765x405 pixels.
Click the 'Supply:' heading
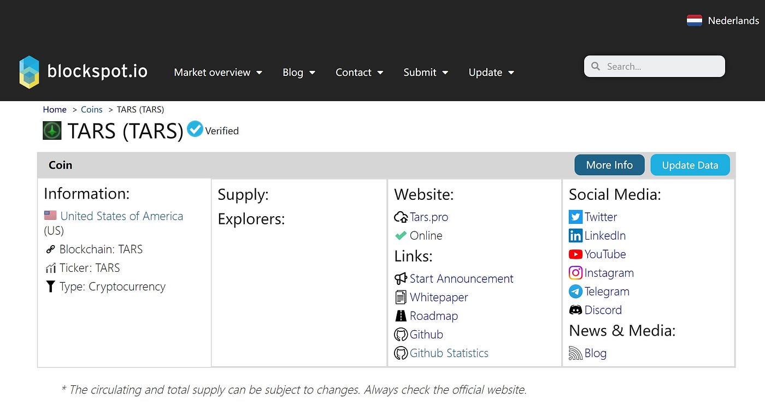pyautogui.click(x=243, y=195)
